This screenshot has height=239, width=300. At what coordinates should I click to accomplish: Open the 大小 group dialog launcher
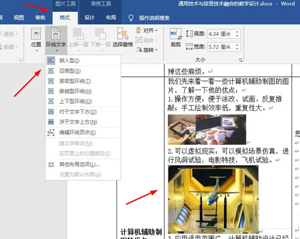(241, 60)
